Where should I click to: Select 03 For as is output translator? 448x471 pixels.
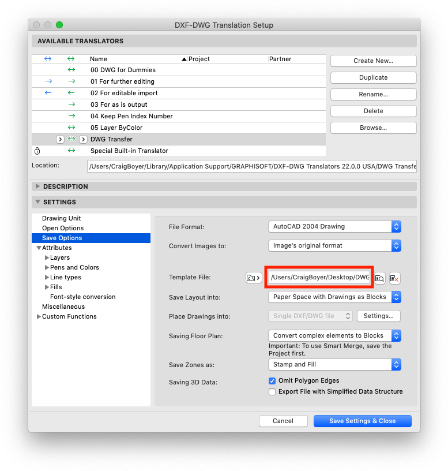[179, 104]
